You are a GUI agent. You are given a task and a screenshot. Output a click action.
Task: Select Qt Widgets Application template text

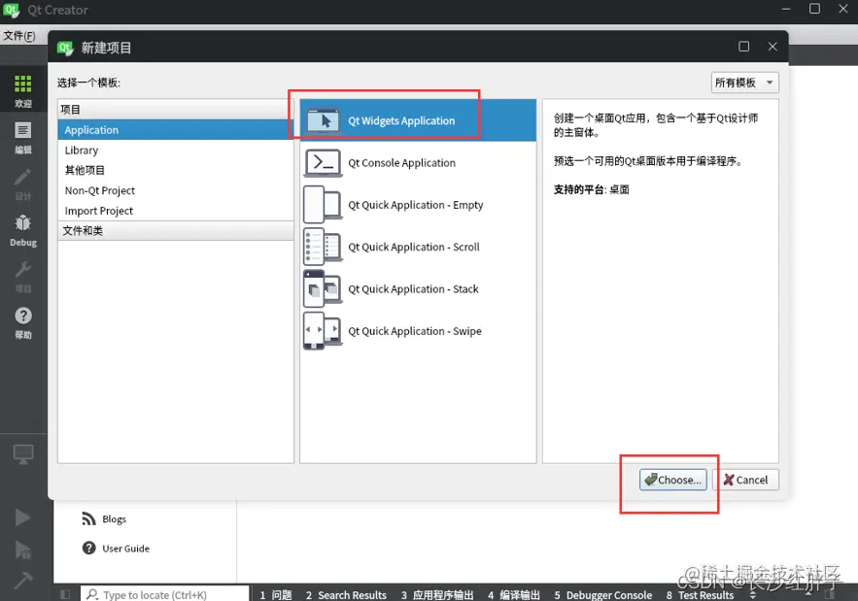[x=401, y=120]
